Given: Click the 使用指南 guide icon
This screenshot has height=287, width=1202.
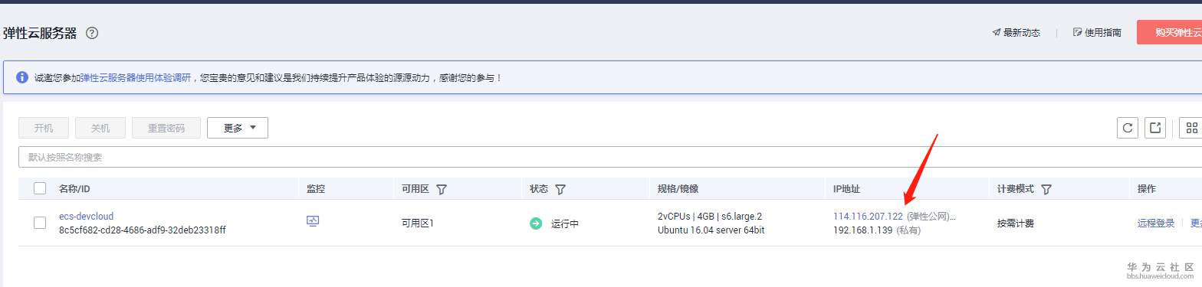Looking at the screenshot, I should click(x=1077, y=33).
